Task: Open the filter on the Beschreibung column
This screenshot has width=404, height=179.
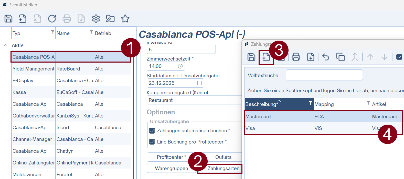Action: coord(311,103)
